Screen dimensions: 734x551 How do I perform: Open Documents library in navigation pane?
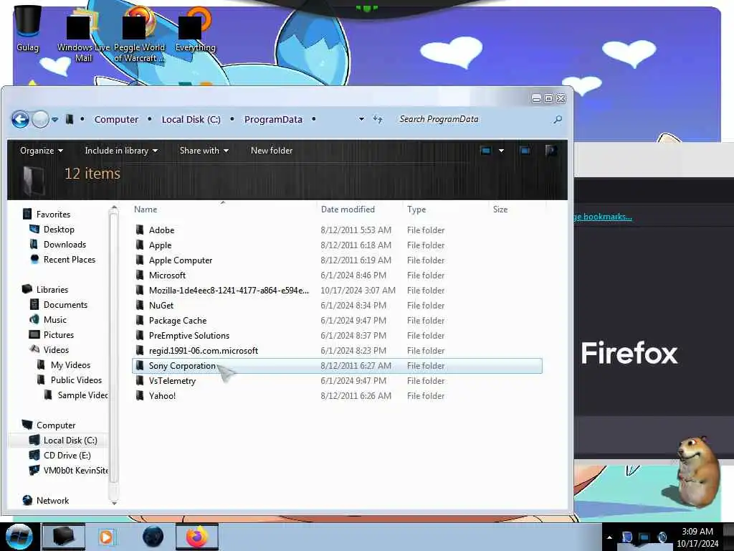click(x=65, y=304)
